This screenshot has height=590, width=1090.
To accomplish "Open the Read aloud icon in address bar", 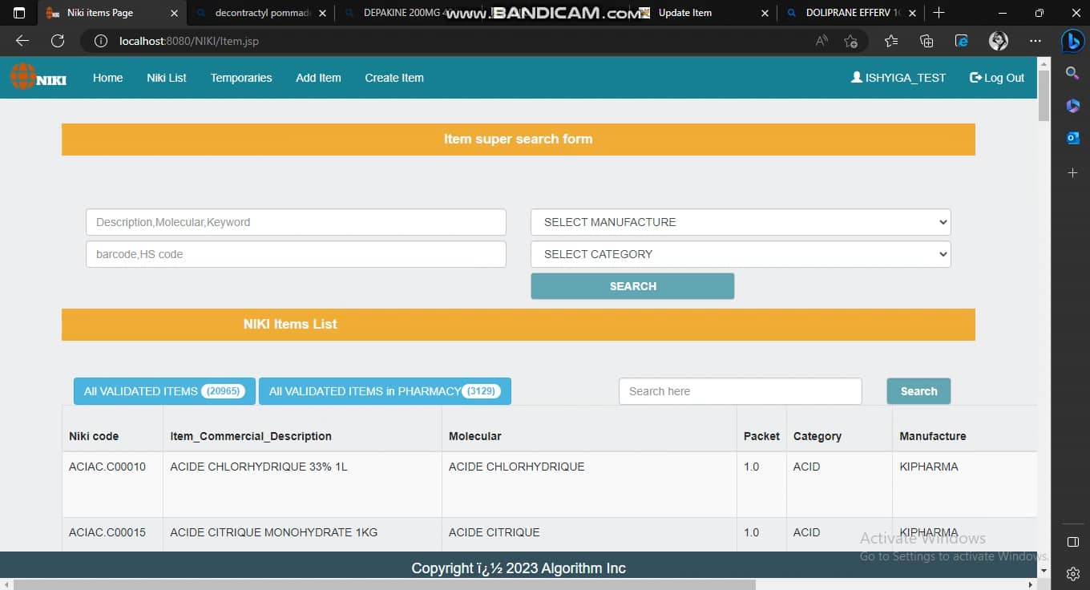I will [x=822, y=41].
